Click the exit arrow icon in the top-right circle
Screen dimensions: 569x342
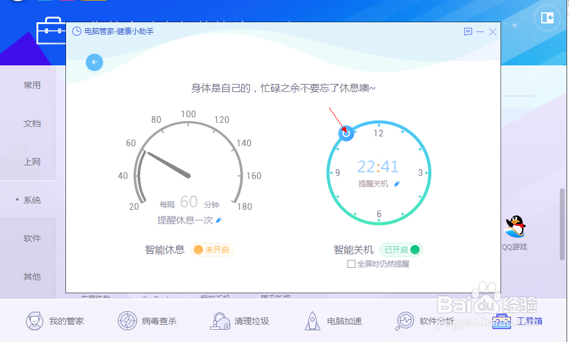(x=547, y=17)
